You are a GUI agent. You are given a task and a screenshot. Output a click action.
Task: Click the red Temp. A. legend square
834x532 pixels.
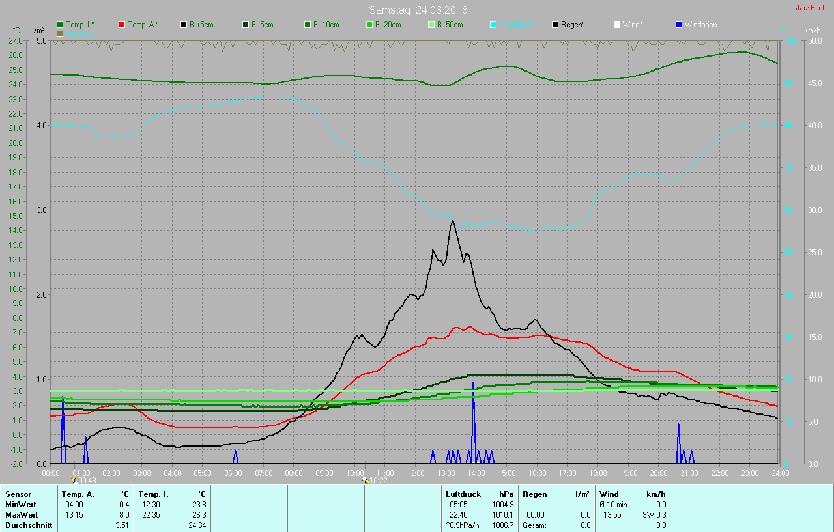click(122, 25)
